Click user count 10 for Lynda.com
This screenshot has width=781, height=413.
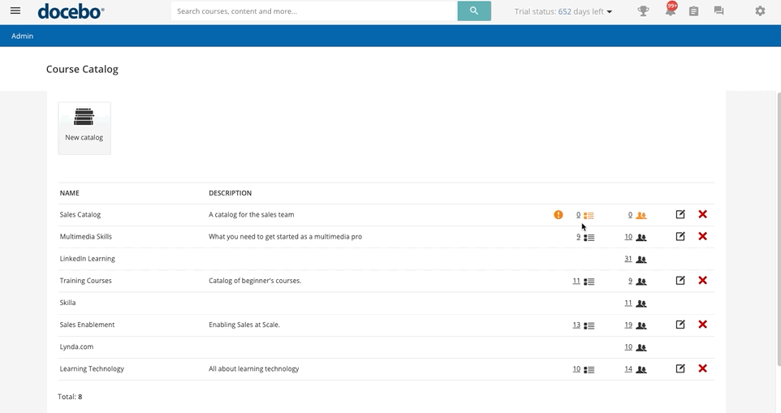(628, 346)
